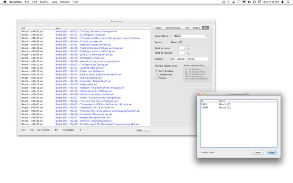293x183 pixels.
Task: Clear the Series Name search field
Action: (x=206, y=36)
